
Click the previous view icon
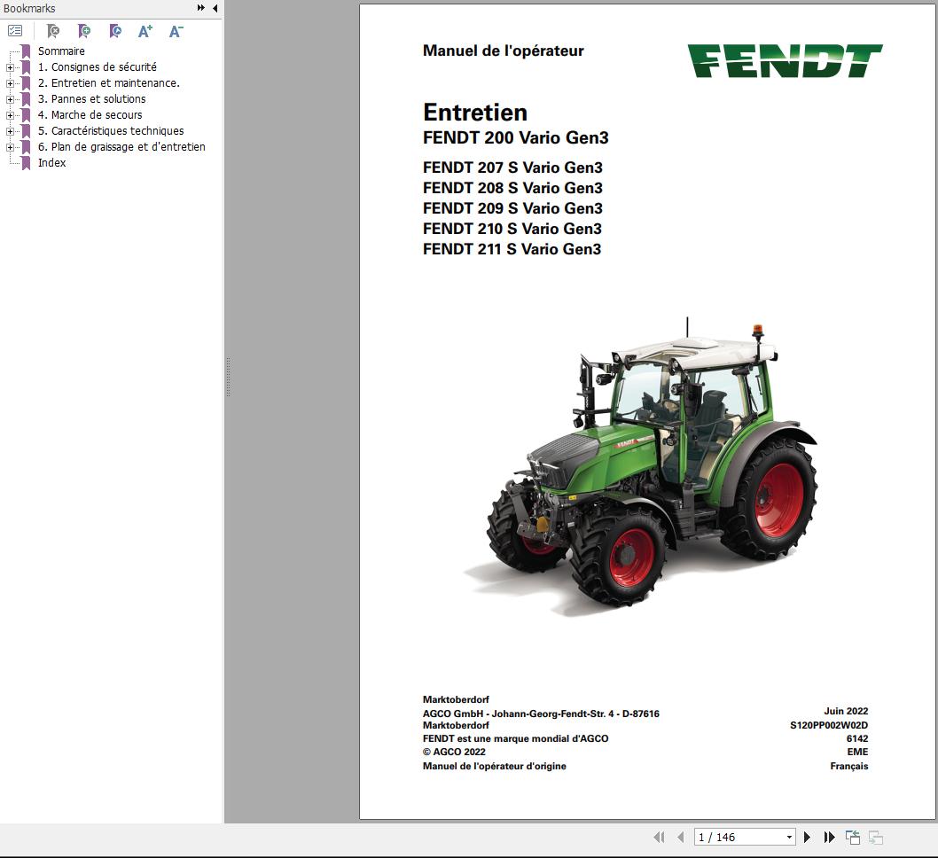click(853, 837)
